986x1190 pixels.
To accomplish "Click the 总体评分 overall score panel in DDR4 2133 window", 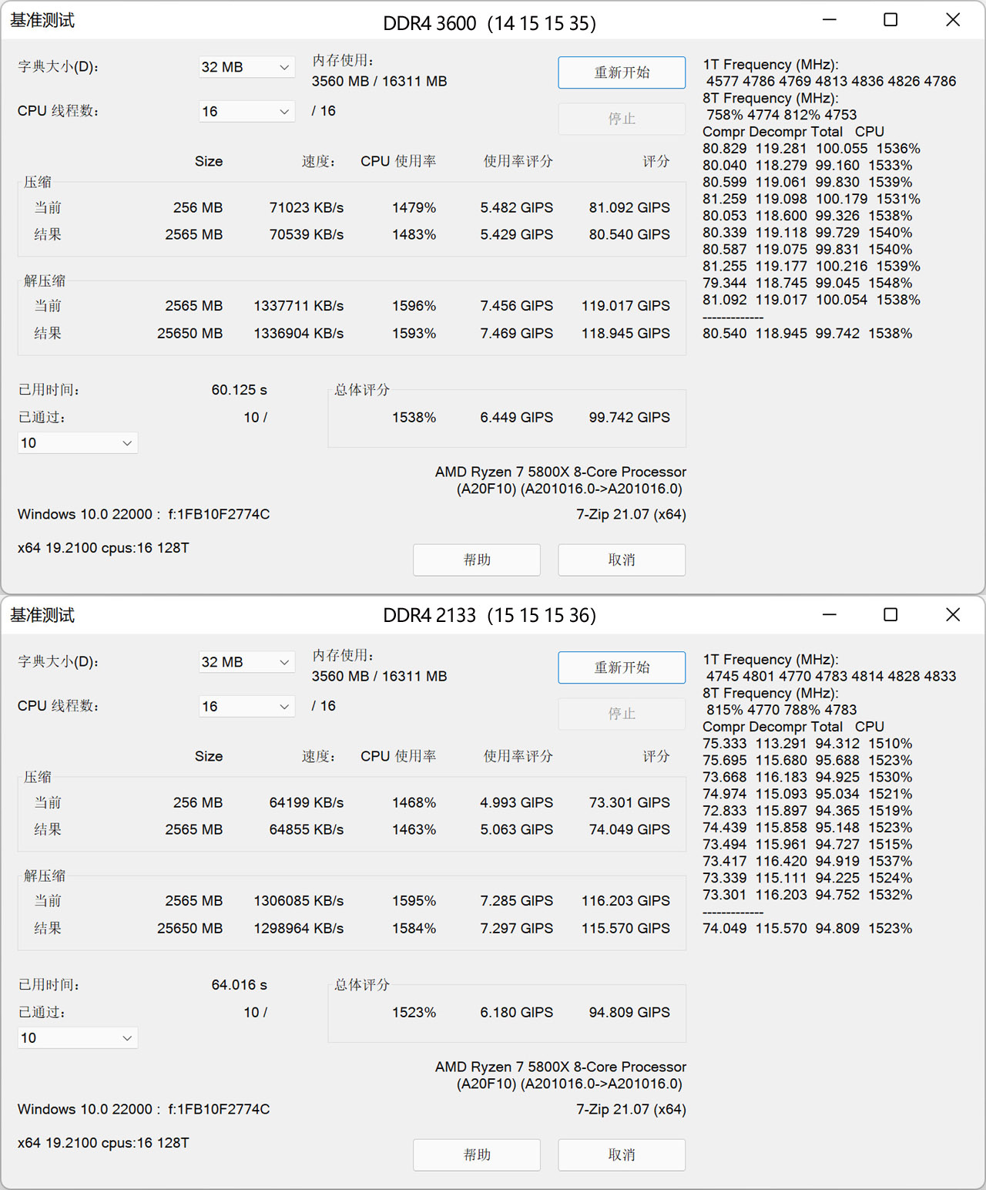I will pos(506,1014).
